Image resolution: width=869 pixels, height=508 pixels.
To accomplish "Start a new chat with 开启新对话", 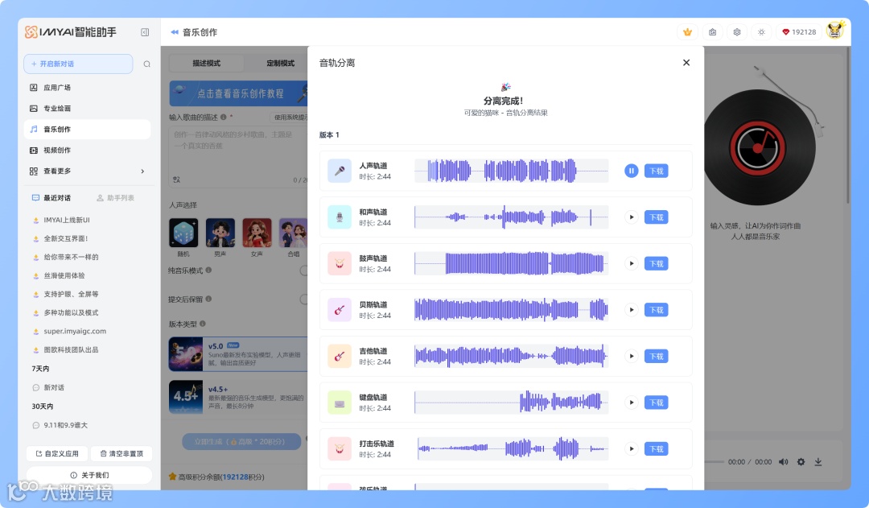I will tap(78, 64).
